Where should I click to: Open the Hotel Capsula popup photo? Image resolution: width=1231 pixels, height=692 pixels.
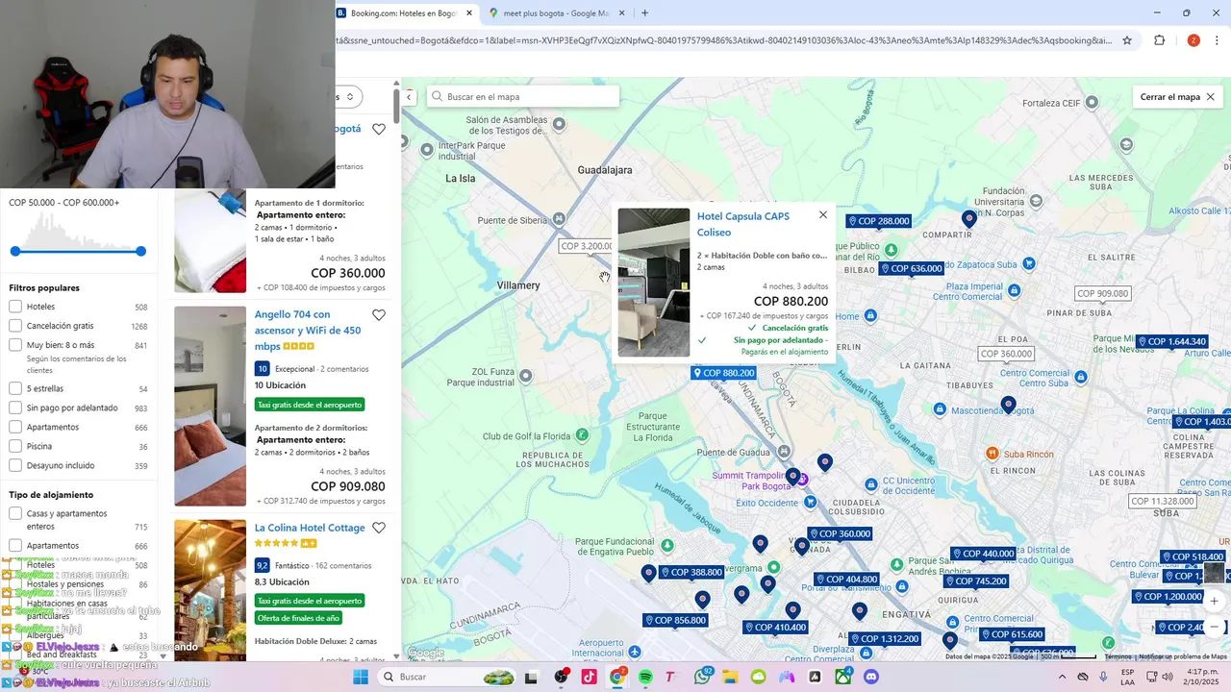tap(654, 283)
